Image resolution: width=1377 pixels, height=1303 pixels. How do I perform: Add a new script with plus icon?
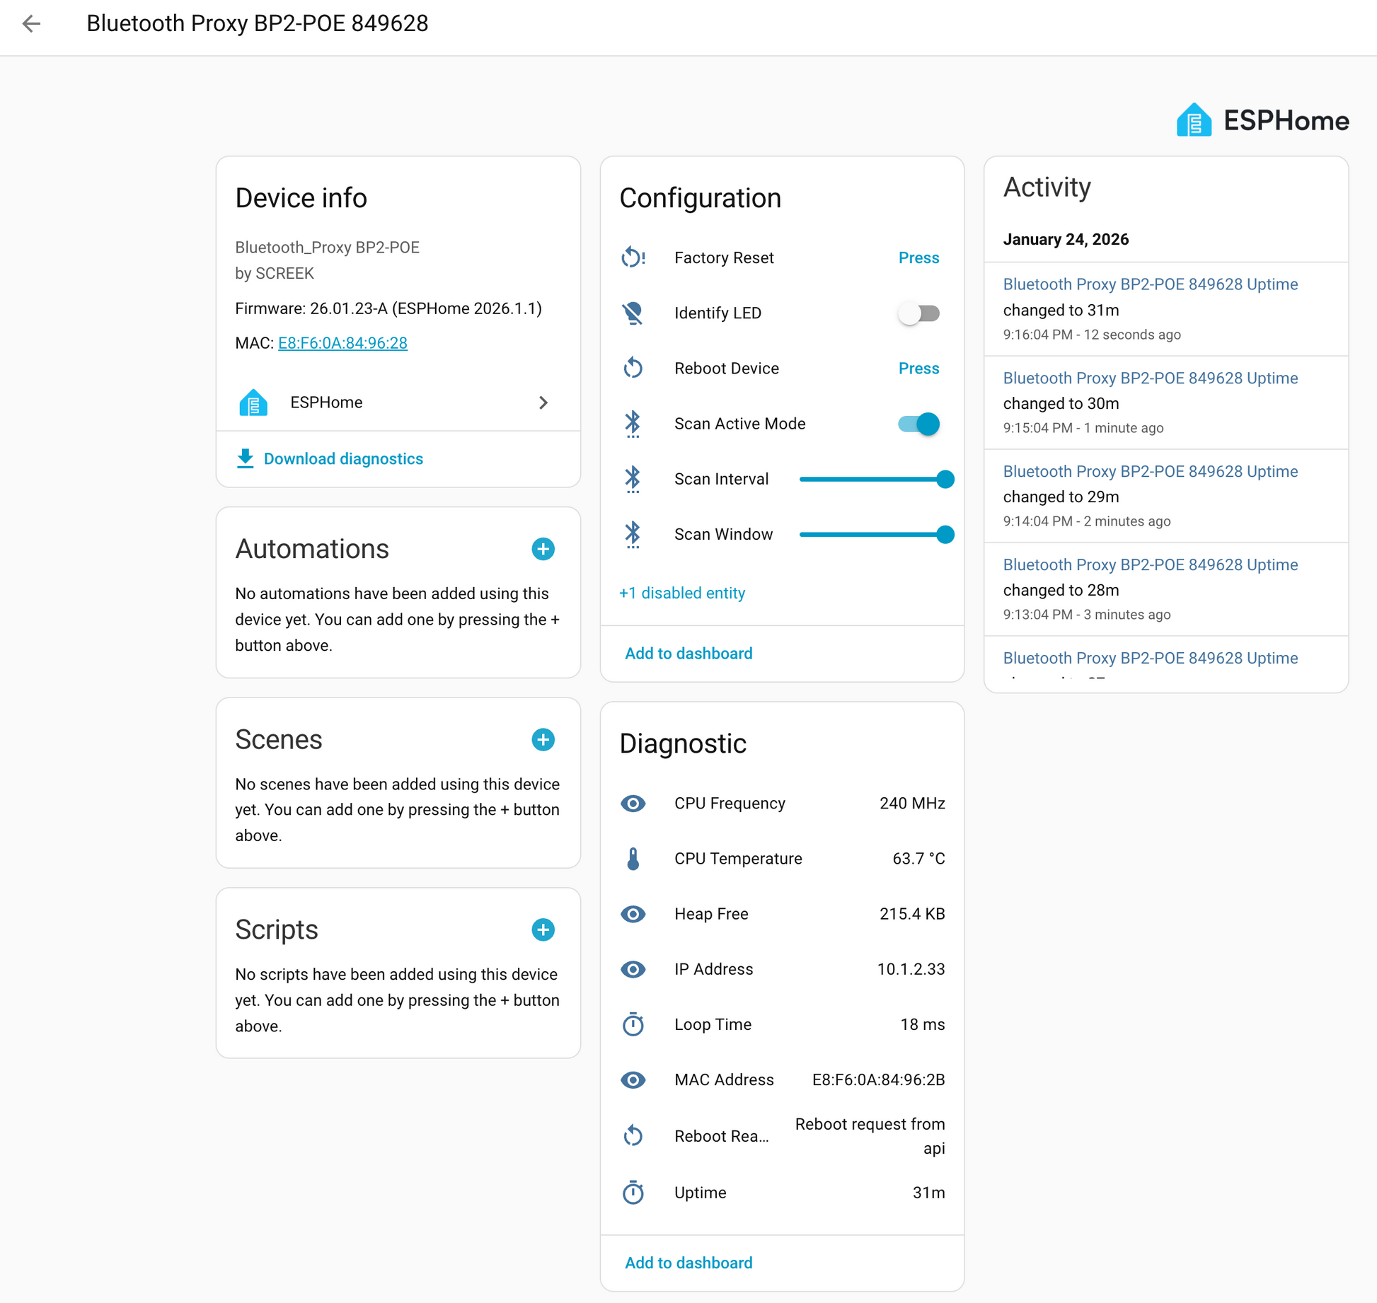coord(543,930)
